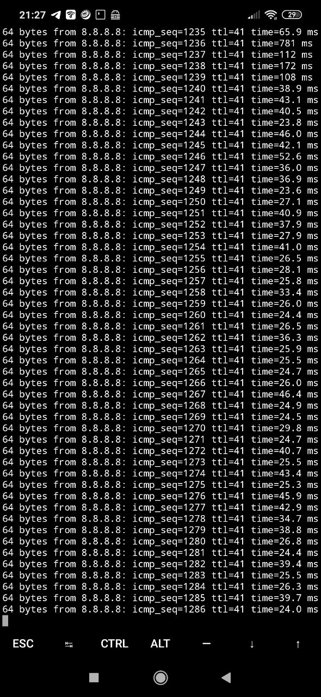321x697 pixels.
Task: Tap the Termux terminal notification icon
Action: point(101,15)
